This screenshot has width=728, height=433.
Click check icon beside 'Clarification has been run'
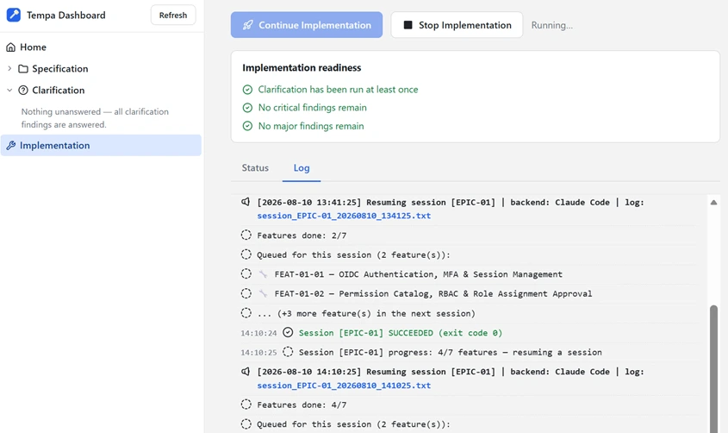point(247,89)
